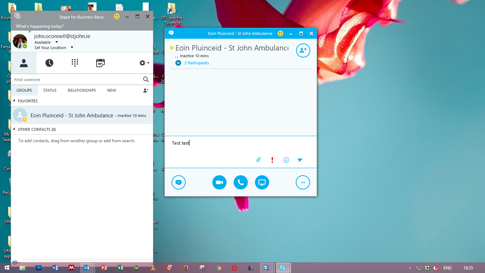The width and height of the screenshot is (485, 273).
Task: Open File Explorer from the taskbar
Action: (x=22, y=268)
